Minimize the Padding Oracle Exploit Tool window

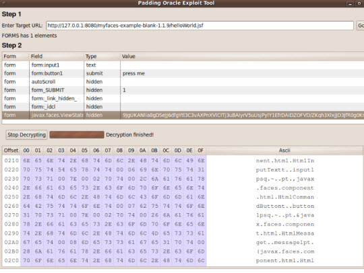pyautogui.click(x=350, y=3)
